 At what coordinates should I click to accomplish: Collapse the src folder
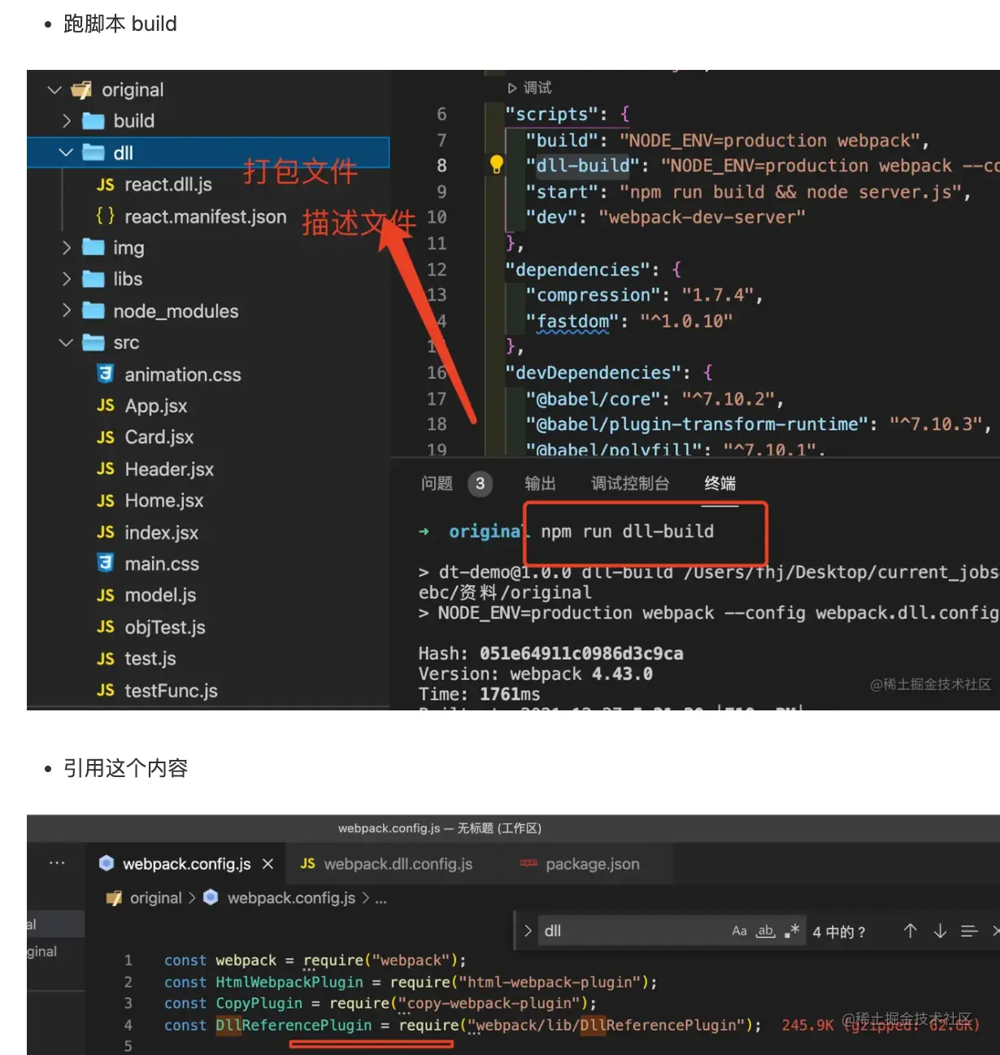click(67, 342)
